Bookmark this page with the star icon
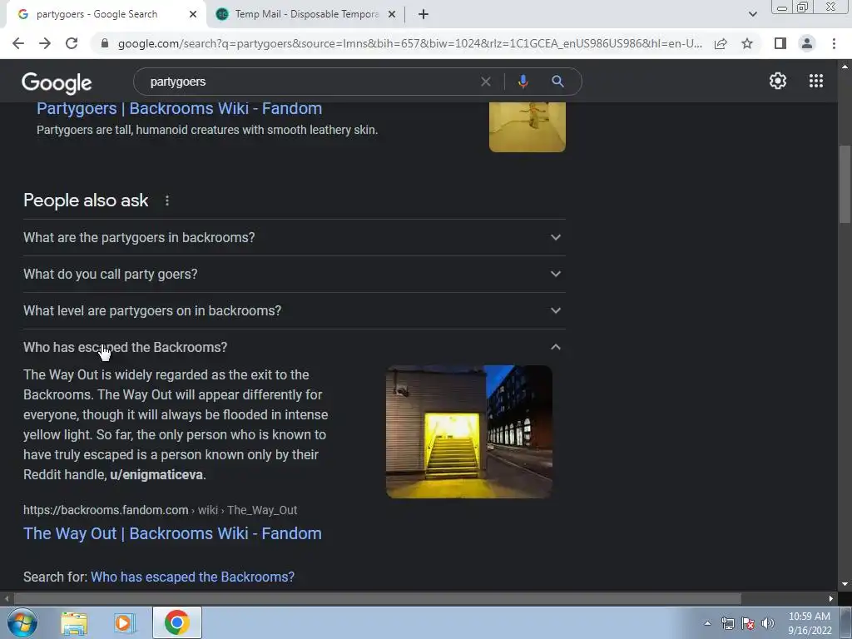Viewport: 852px width, 639px height. (x=747, y=43)
